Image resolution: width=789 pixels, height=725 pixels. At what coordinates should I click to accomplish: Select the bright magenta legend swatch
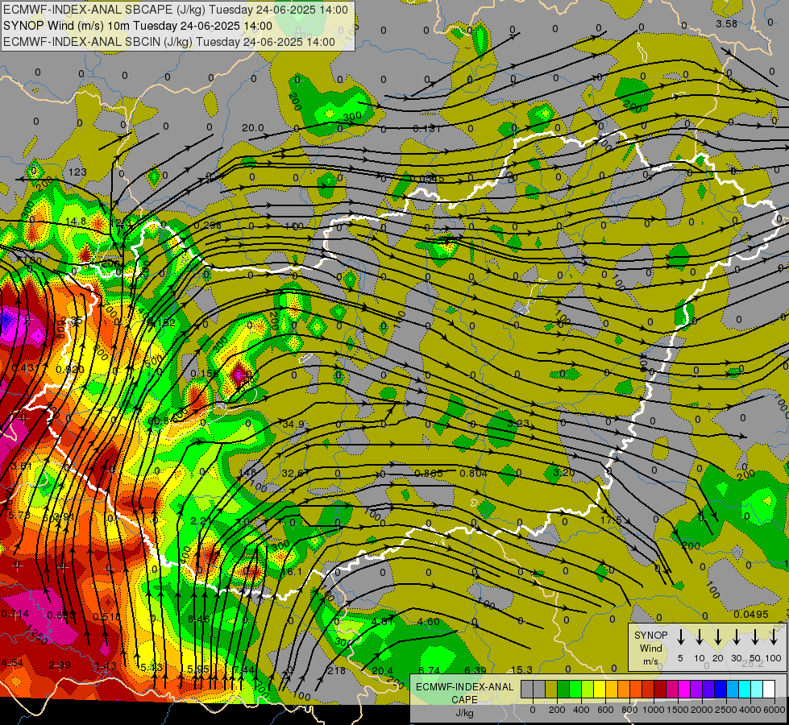pos(684,689)
